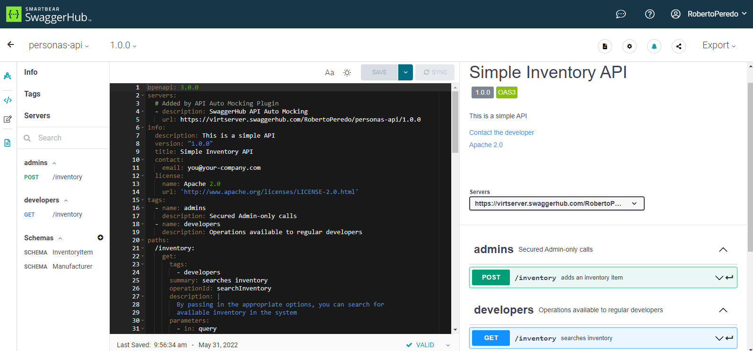
Task: Open the chat feedback icon
Action: pyautogui.click(x=621, y=14)
